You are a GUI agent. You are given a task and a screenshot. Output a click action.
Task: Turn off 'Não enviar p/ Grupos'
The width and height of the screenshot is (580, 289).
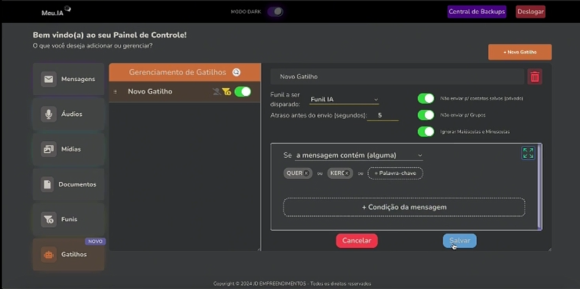click(426, 115)
